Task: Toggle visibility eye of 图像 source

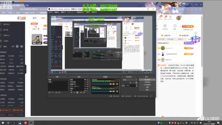Action: 85,80
